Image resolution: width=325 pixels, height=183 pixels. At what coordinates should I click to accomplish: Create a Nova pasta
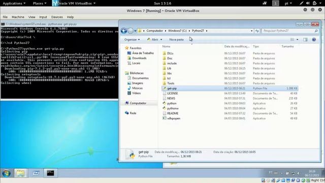coord(176,40)
